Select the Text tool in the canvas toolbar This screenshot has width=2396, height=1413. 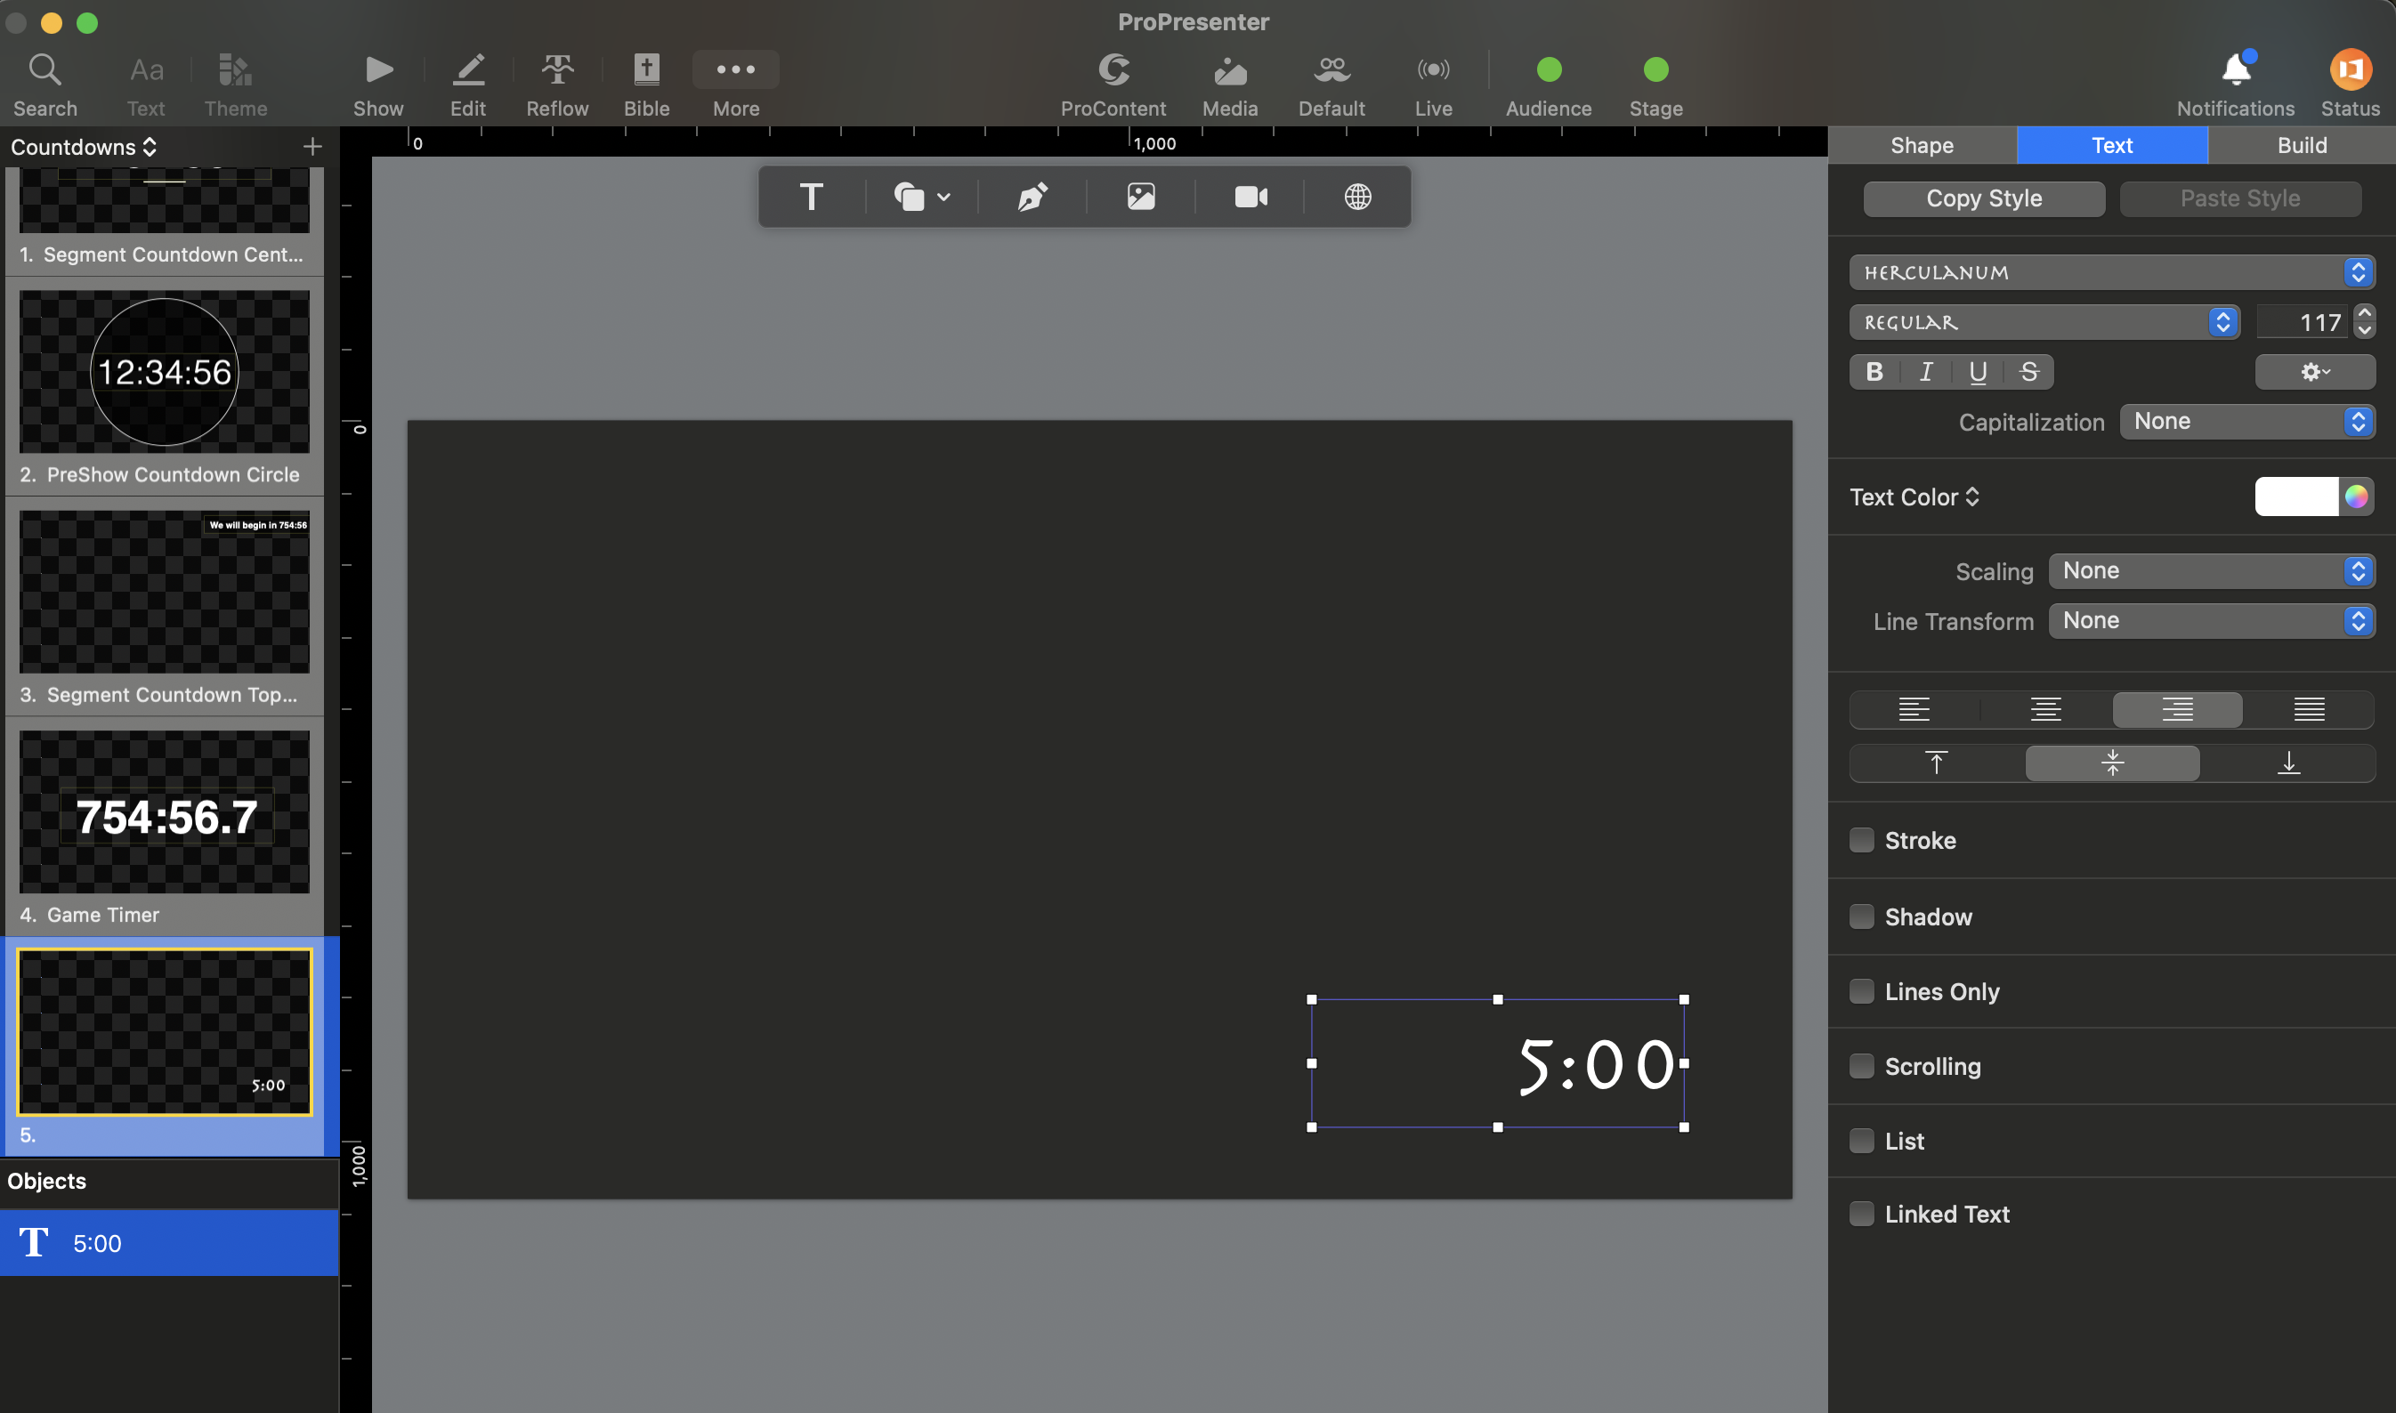811,196
